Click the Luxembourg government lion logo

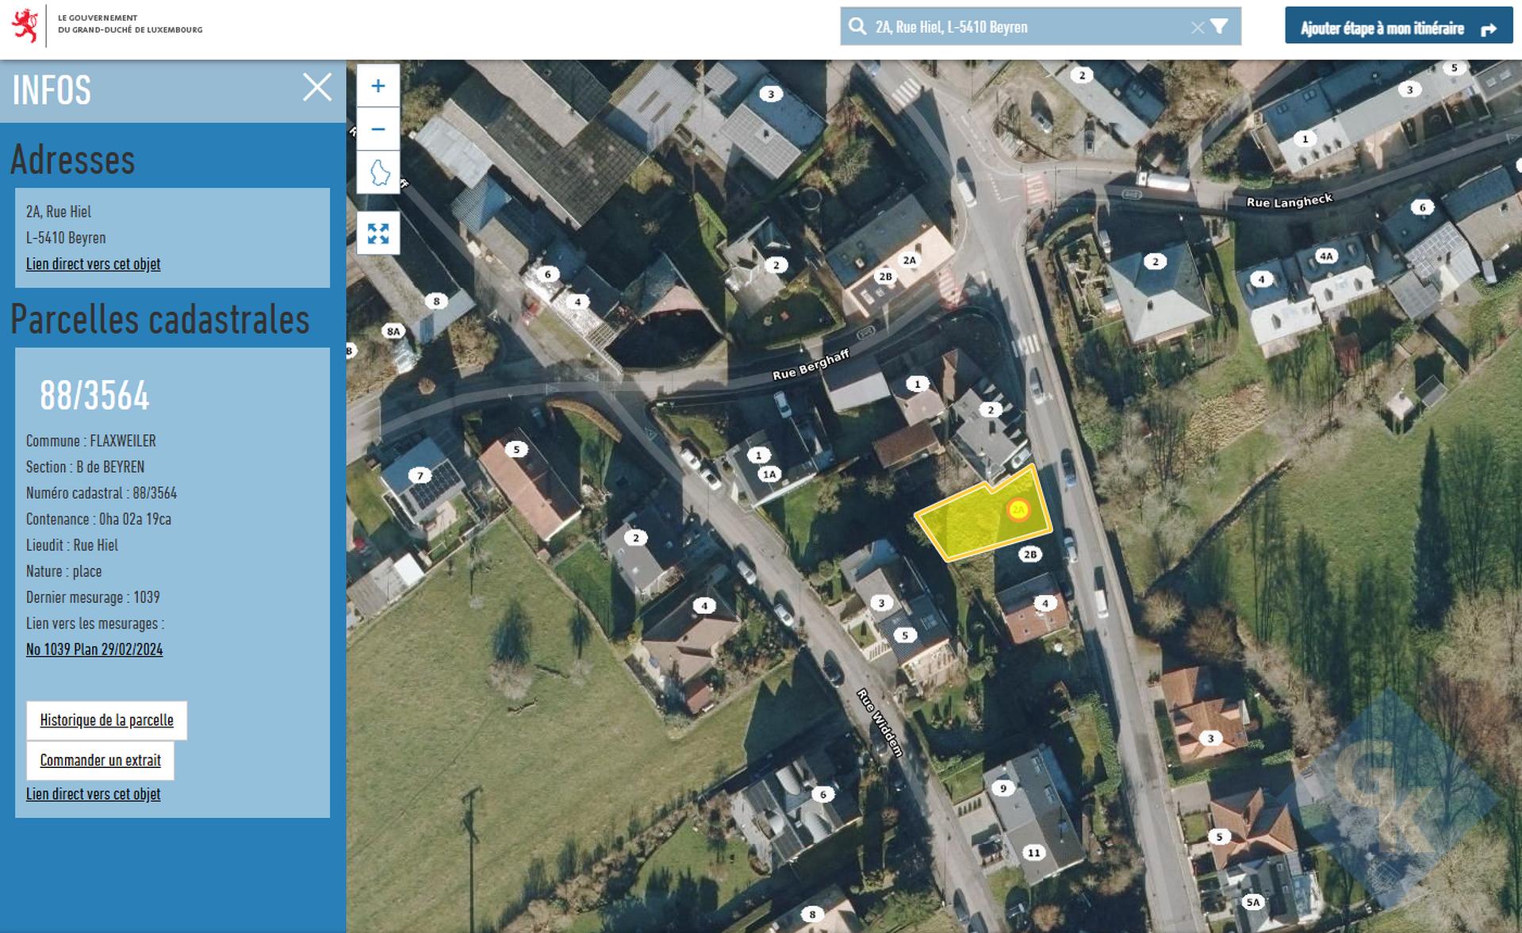(x=25, y=25)
